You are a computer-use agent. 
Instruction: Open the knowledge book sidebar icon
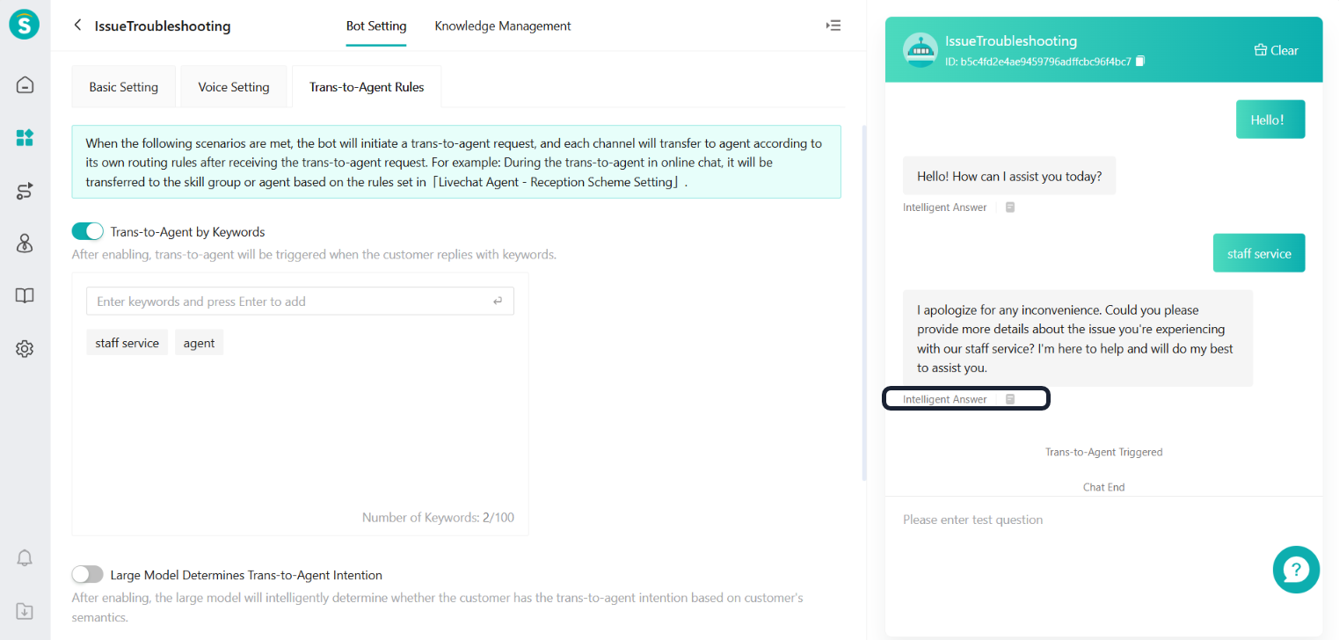(x=25, y=296)
